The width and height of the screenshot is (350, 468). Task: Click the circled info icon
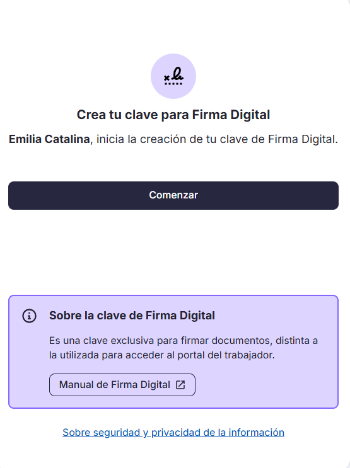click(x=29, y=316)
